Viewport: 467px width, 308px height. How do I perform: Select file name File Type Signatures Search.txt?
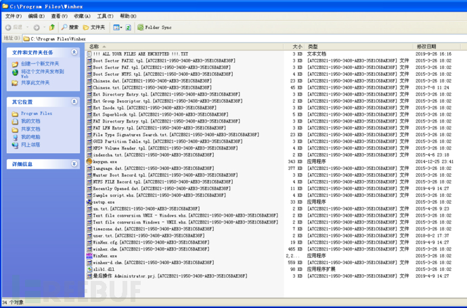(x=176, y=135)
